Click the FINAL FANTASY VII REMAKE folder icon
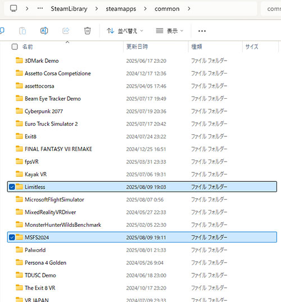281x302 pixels. (x=19, y=149)
